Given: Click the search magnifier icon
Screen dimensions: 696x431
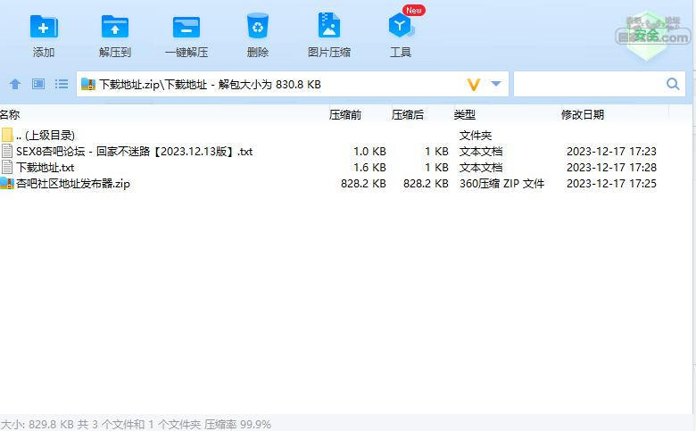Looking at the screenshot, I should (673, 84).
